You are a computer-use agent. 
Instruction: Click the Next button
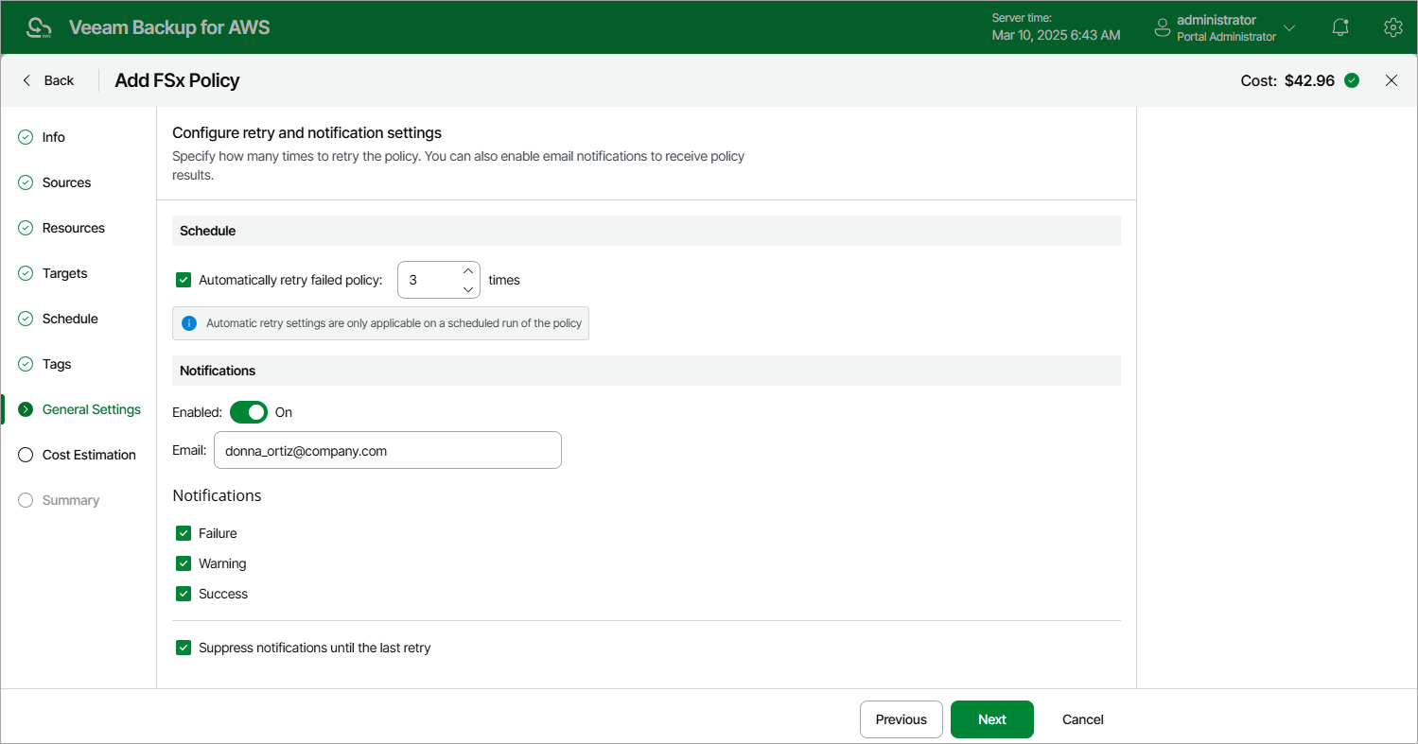pyautogui.click(x=991, y=718)
